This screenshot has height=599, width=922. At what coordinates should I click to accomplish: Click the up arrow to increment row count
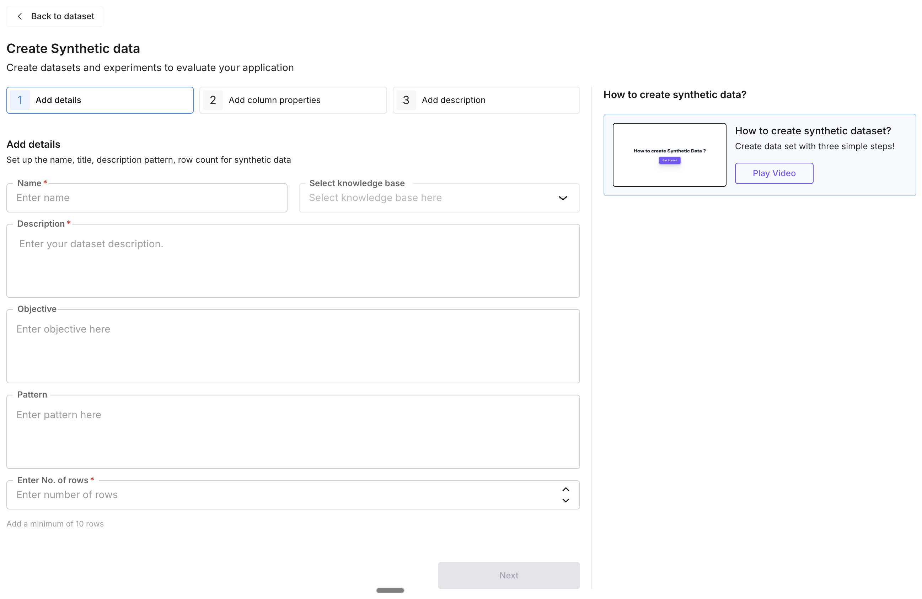point(565,489)
